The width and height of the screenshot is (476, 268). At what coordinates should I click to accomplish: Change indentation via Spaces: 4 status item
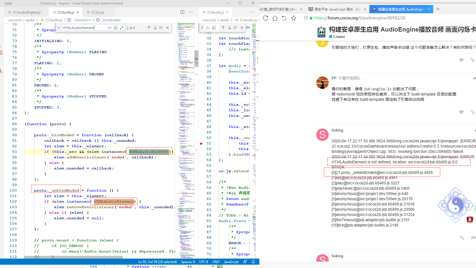click(x=188, y=262)
